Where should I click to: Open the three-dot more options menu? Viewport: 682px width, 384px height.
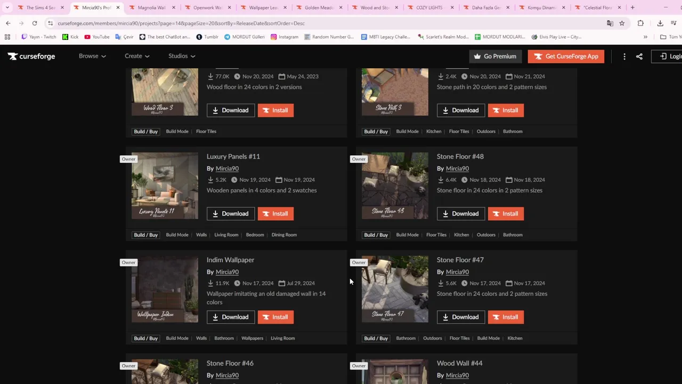pyautogui.click(x=624, y=56)
